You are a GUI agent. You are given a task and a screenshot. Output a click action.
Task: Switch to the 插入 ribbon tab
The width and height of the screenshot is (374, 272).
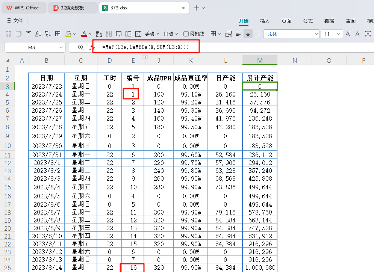pyautogui.click(x=265, y=21)
